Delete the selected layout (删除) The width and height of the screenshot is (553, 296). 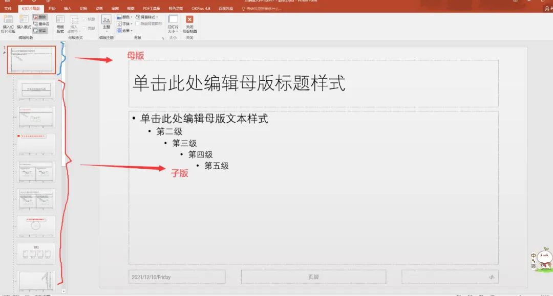tap(39, 17)
